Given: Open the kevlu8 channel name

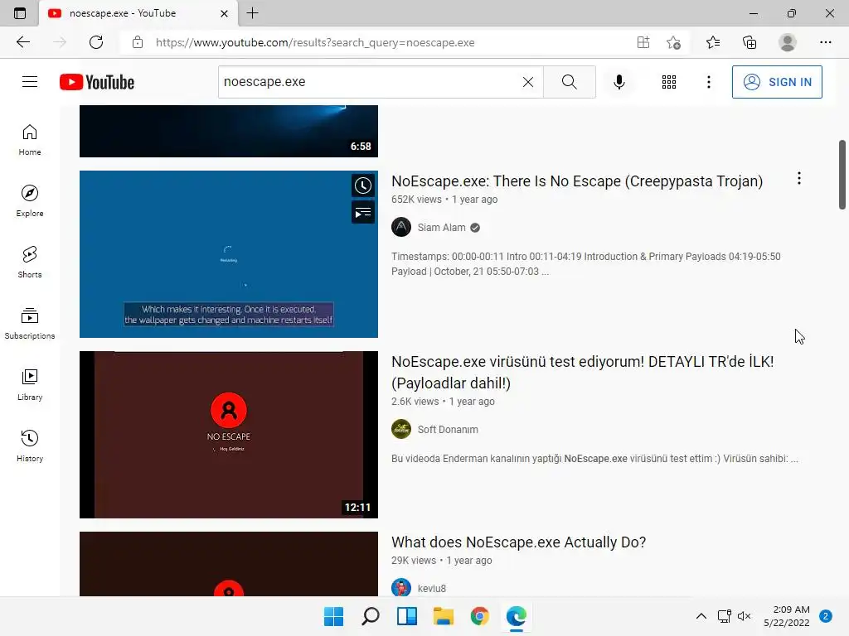Looking at the screenshot, I should point(431,589).
